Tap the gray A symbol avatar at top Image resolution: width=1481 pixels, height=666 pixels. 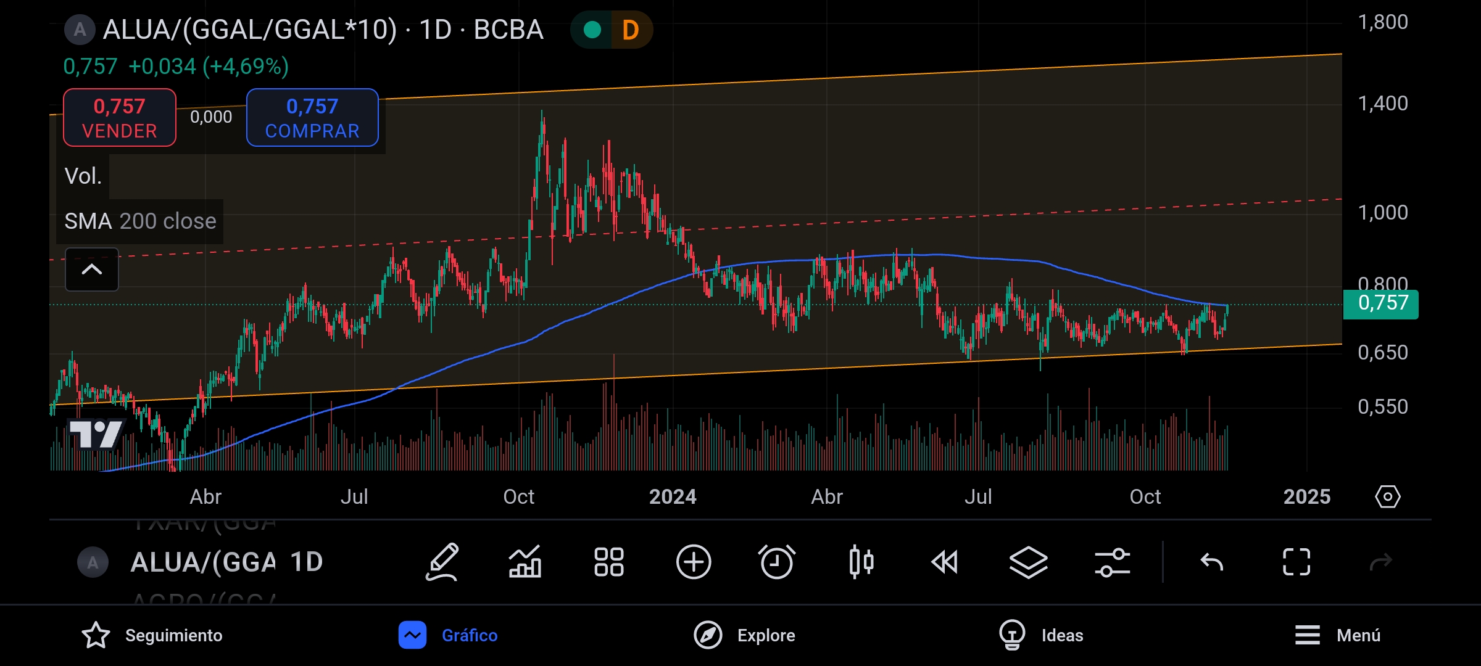point(80,30)
